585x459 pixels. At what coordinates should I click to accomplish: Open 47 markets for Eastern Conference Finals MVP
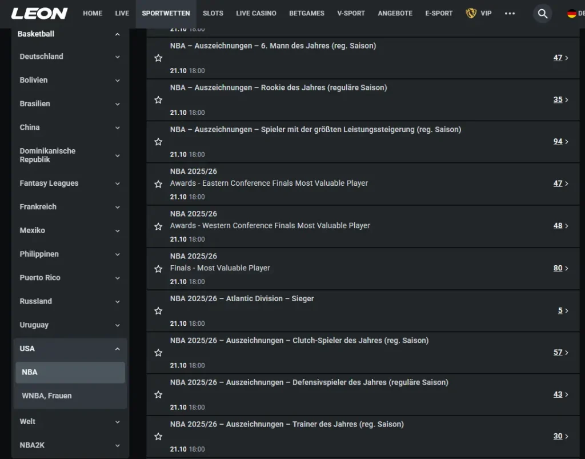point(560,183)
